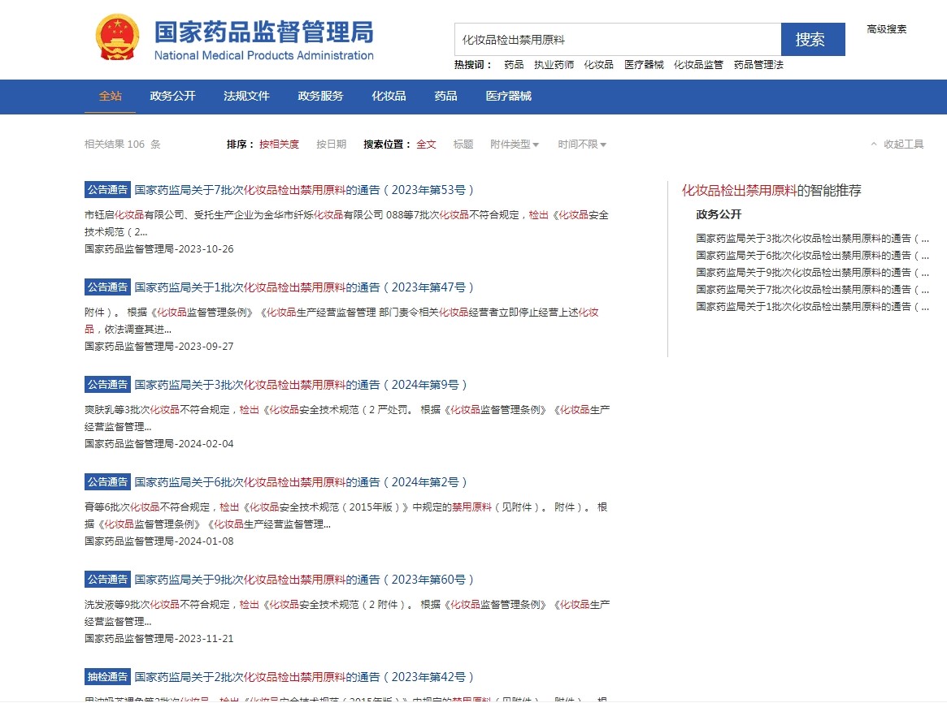Image resolution: width=947 pixels, height=703 pixels.
Task: Set search position to 标题
Action: coord(463,144)
